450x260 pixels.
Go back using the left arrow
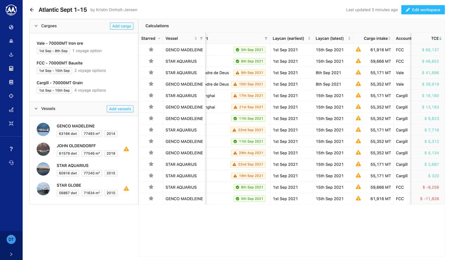(x=32, y=10)
